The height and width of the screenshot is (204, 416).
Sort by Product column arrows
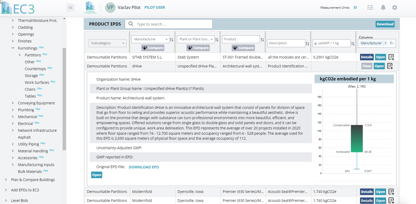pyautogui.click(x=262, y=40)
